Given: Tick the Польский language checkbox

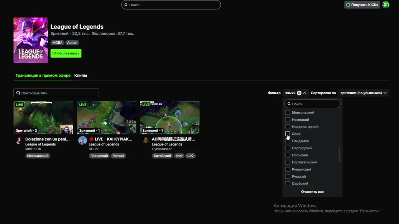Looking at the screenshot, I should [x=288, y=155].
